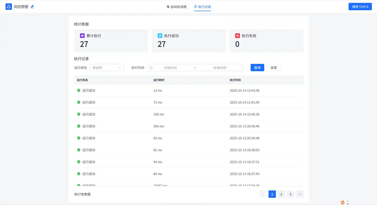Click the green success icon for 20:34:48 row

[x=79, y=138]
